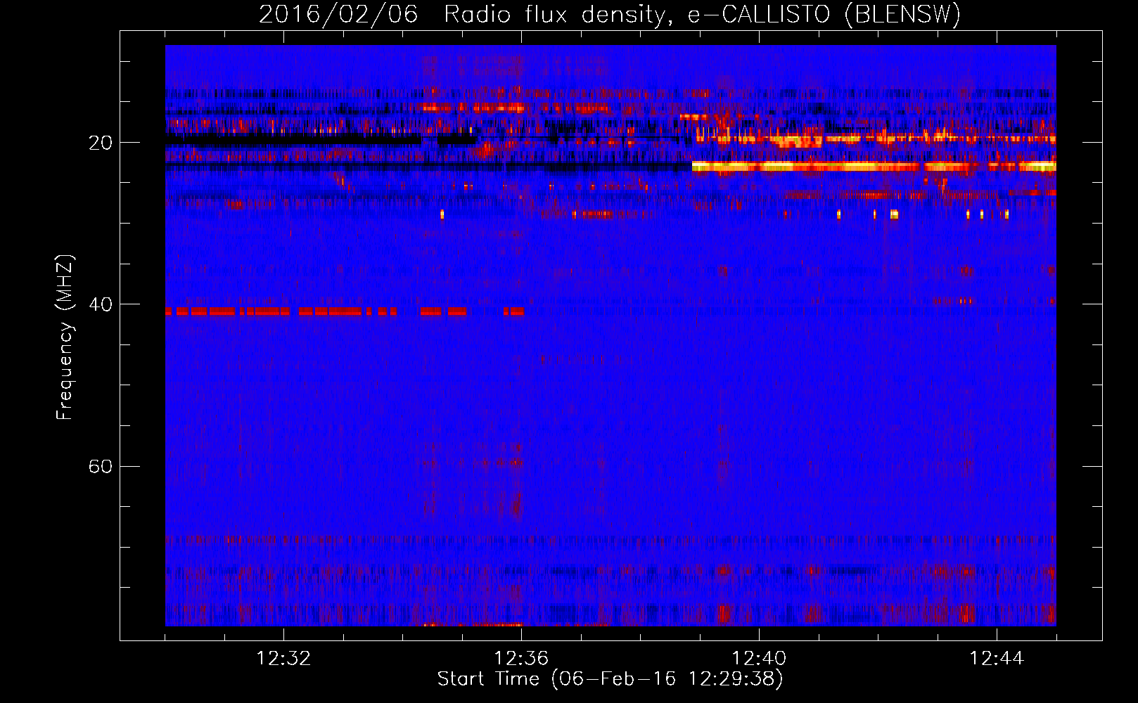Viewport: 1138px width, 703px height.
Task: Click the plot title containing "e-CALLISTO (BLENSW)"
Action: (x=610, y=14)
